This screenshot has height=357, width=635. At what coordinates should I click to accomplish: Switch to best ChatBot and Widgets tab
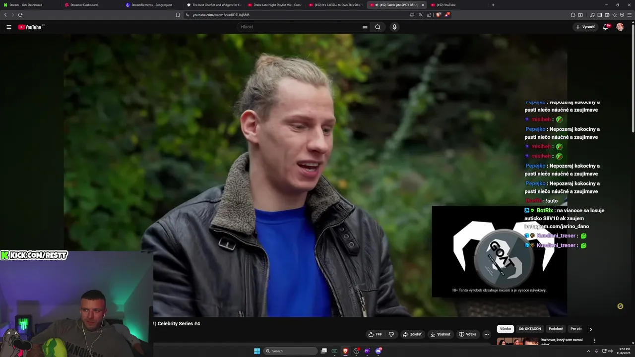click(213, 5)
